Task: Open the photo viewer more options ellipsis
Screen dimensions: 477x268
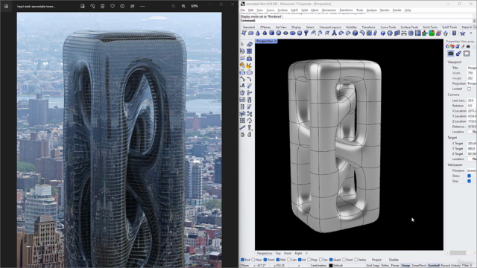Action: pos(142,6)
